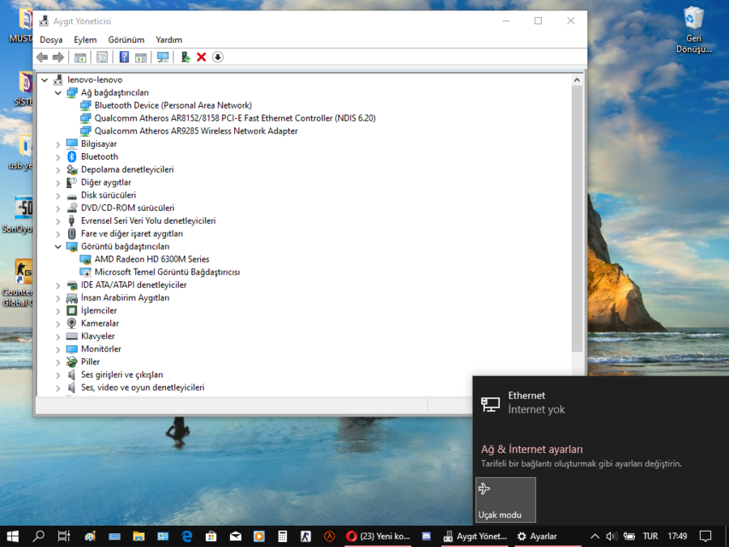Screen dimensions: 729x547
Task: Click the Back arrow in the toolbar
Action: (42, 58)
